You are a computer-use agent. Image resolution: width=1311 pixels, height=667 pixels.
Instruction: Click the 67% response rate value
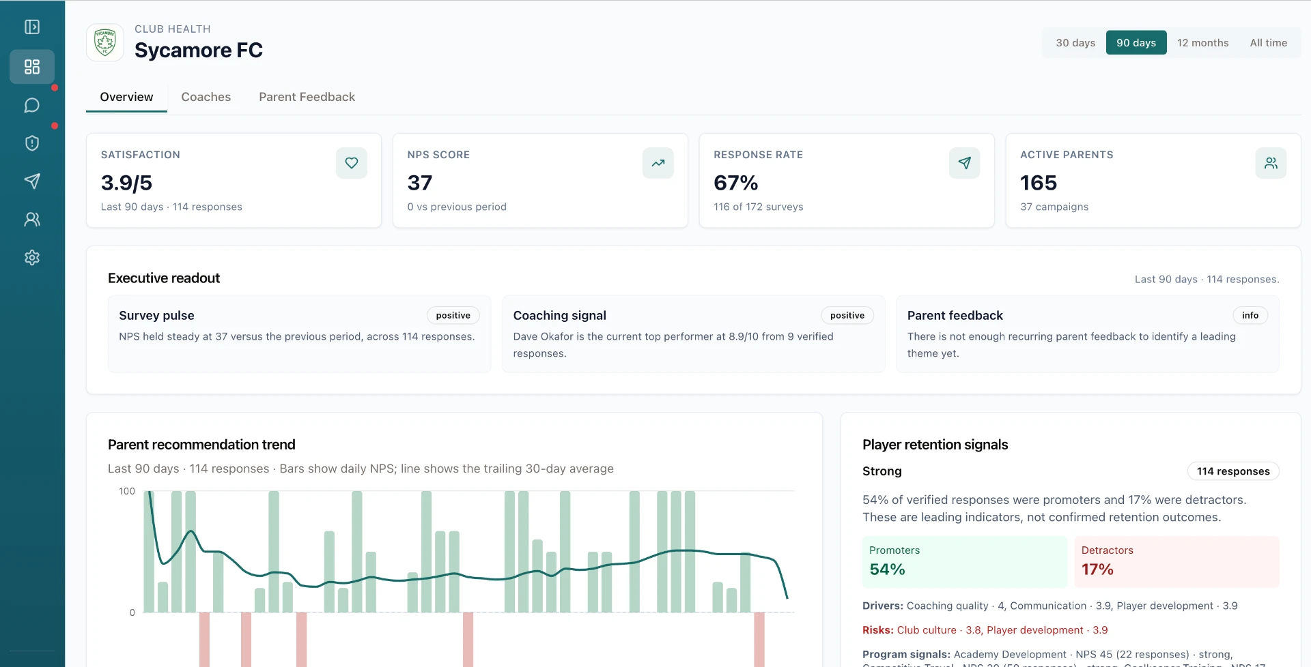[x=735, y=183]
